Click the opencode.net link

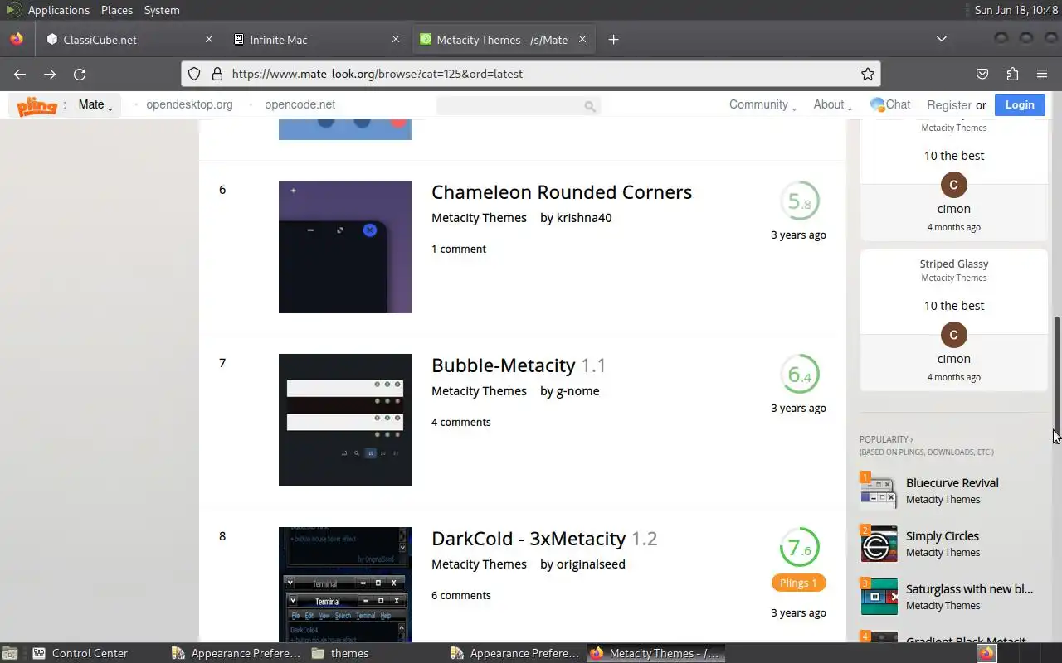click(x=300, y=104)
